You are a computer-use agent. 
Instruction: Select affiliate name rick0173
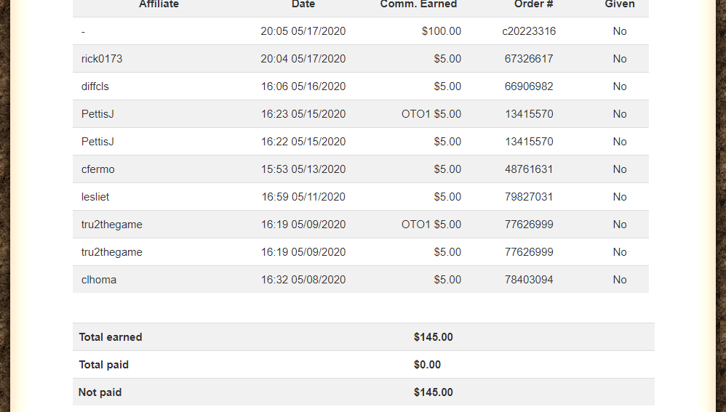tap(102, 59)
